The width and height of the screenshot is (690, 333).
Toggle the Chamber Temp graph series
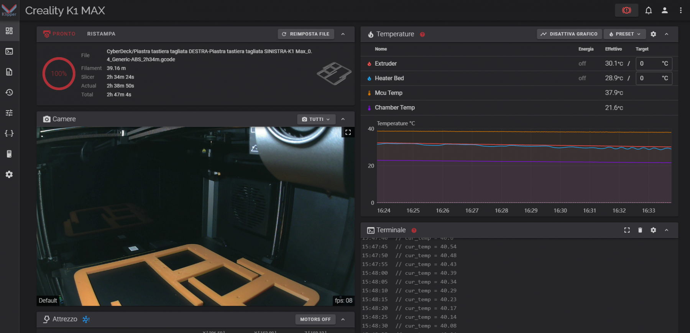point(369,108)
